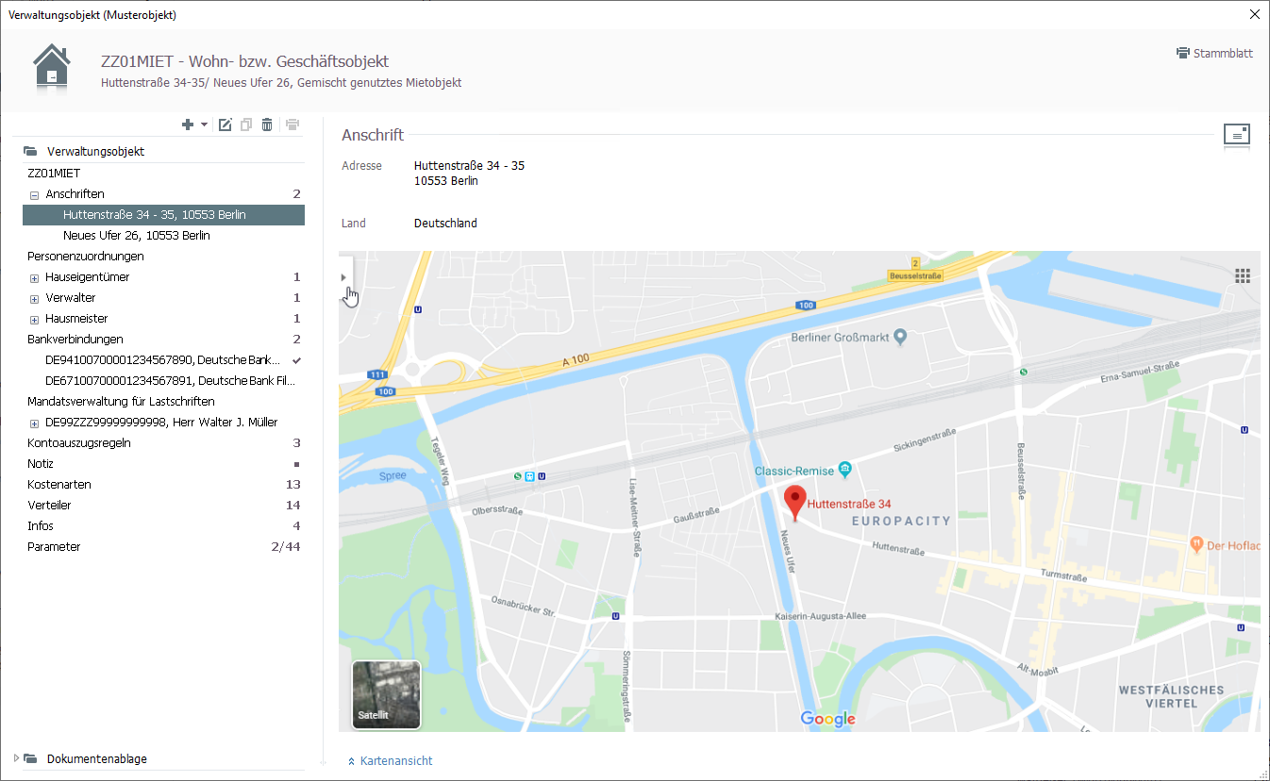The image size is (1270, 781).
Task: Click the printer icon in the tree toolbar
Action: pyautogui.click(x=292, y=125)
